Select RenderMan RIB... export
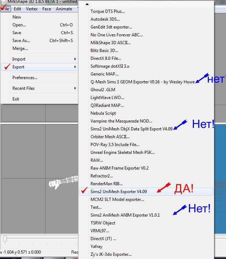 pos(146,184)
